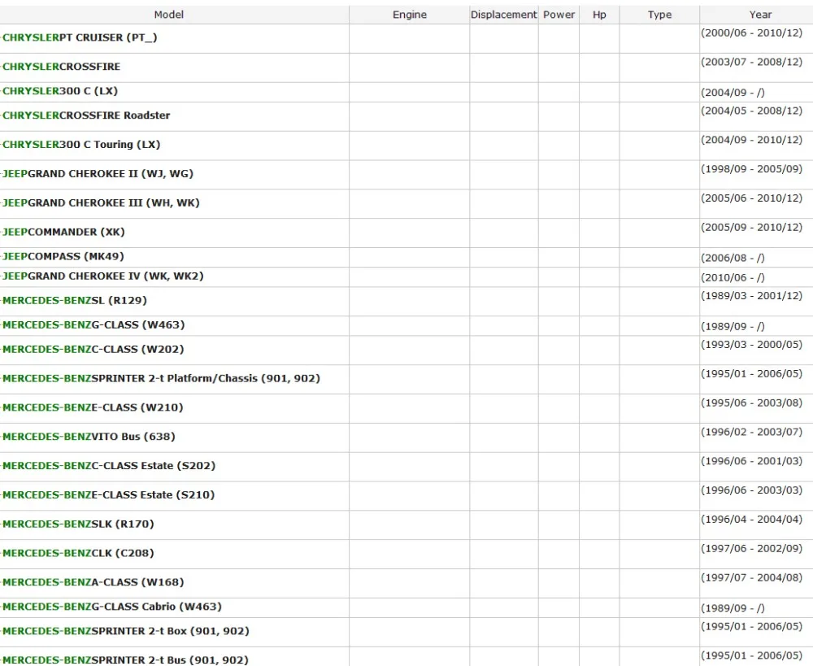Select MERCEDES-BENZ VITO Bus (638)
This screenshot has height=666, width=813.
[x=89, y=436]
